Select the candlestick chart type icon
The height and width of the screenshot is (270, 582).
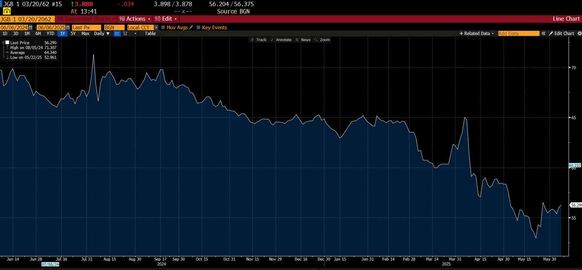click(x=126, y=33)
